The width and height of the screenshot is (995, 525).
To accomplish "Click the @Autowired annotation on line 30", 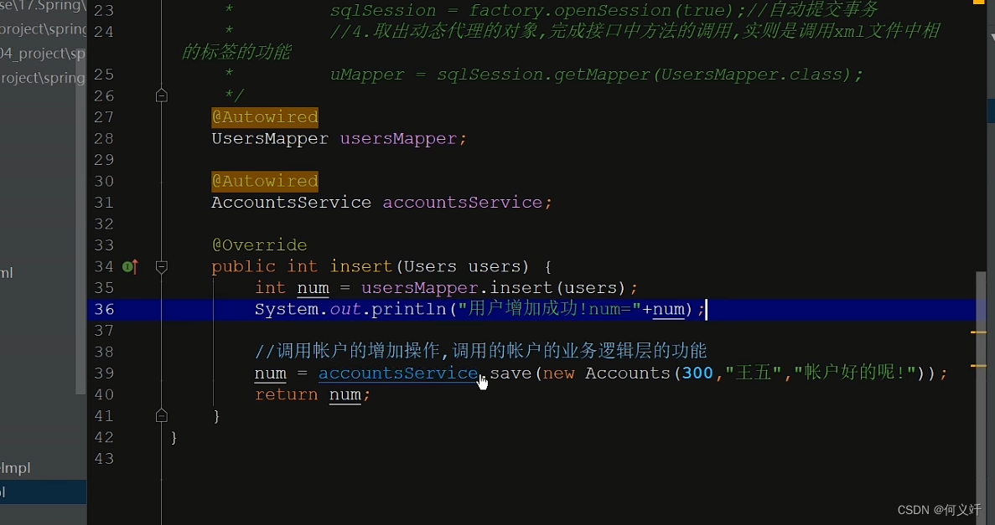I will pyautogui.click(x=265, y=182).
